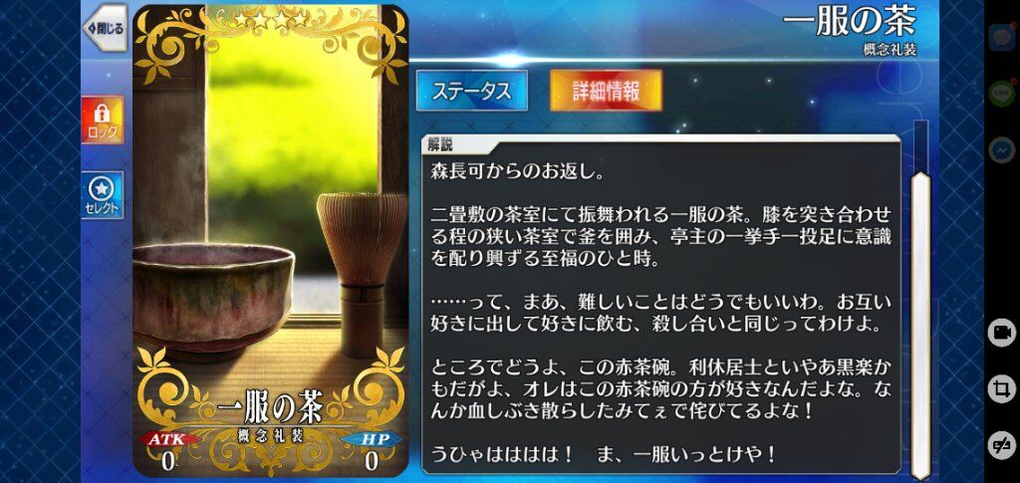Start screen recording with camcorder icon
The height and width of the screenshot is (483, 1020).
point(1002,334)
